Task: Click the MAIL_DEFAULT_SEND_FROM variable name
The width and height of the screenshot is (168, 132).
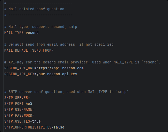Action: (28, 51)
